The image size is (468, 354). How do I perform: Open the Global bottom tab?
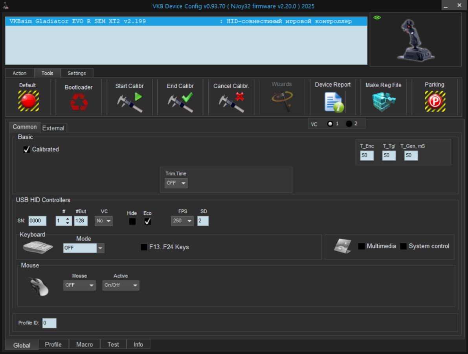click(22, 345)
